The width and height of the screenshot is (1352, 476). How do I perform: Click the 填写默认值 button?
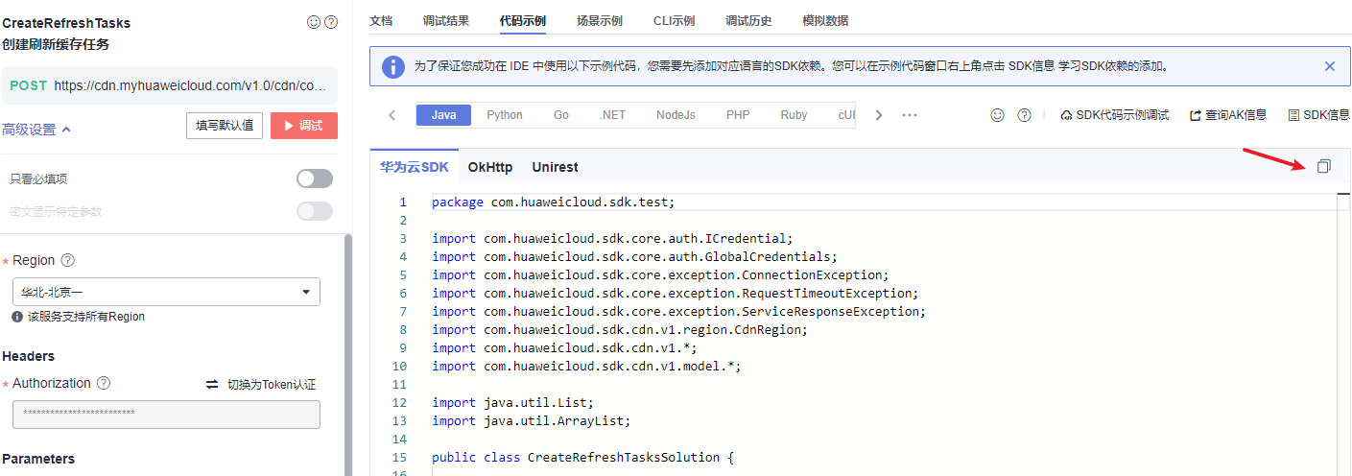tap(225, 126)
